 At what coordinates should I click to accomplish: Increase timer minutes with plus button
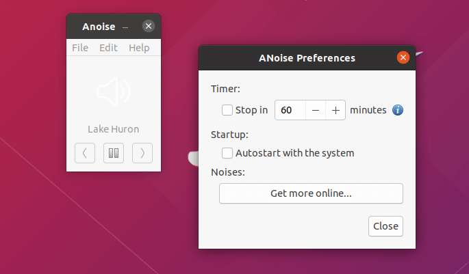(x=335, y=110)
